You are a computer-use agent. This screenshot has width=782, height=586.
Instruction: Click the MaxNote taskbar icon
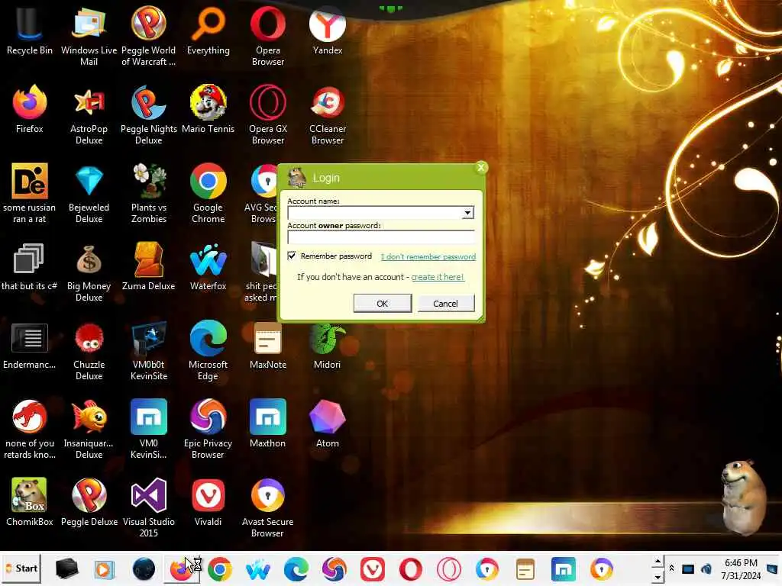click(525, 569)
